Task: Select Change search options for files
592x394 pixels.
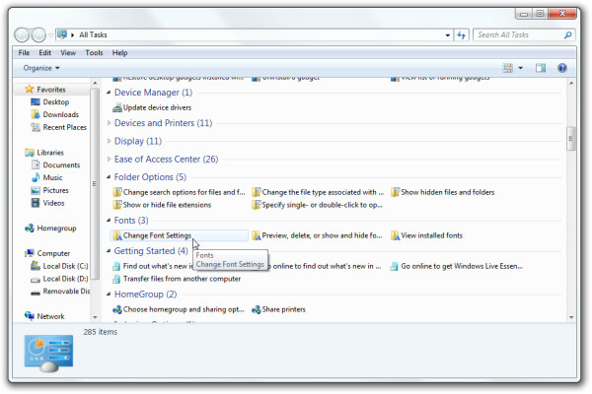Action: point(184,192)
